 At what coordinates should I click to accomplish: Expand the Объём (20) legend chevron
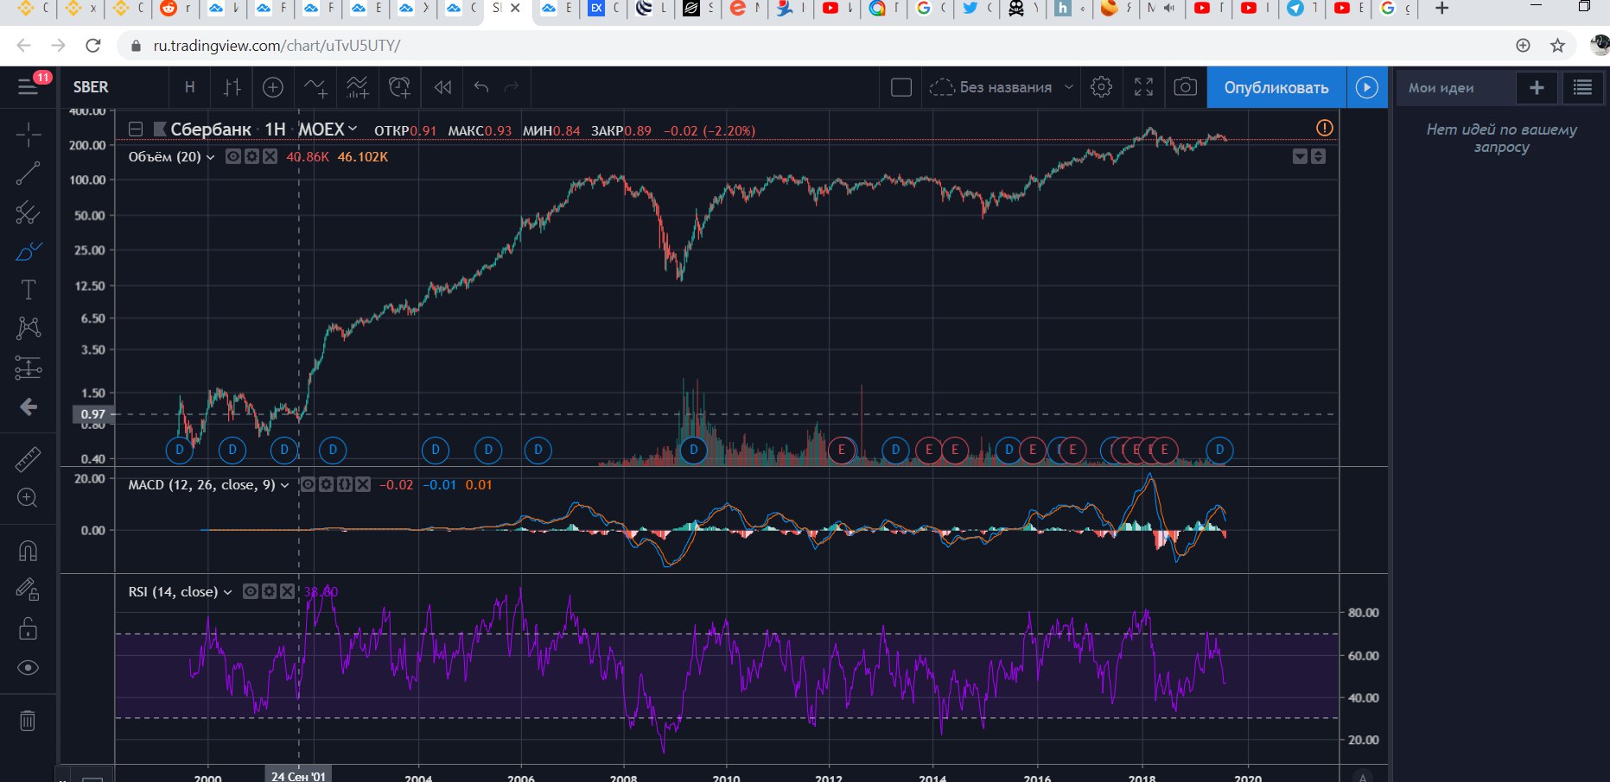pos(210,157)
